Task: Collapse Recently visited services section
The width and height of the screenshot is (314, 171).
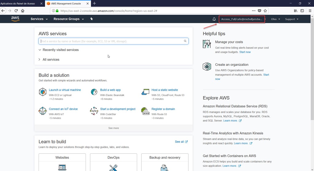Action: 59,50
